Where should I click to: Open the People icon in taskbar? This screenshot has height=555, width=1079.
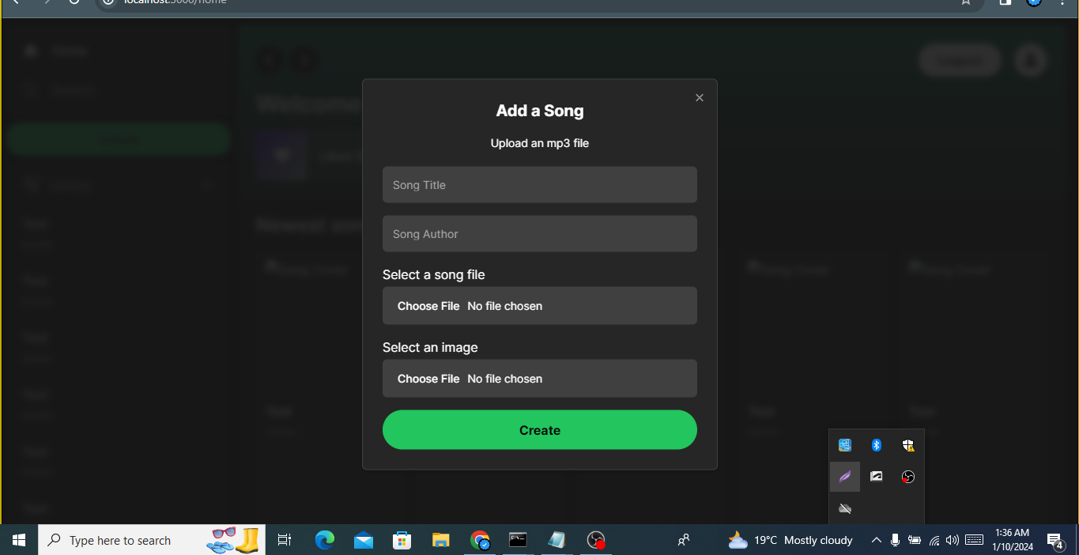684,540
